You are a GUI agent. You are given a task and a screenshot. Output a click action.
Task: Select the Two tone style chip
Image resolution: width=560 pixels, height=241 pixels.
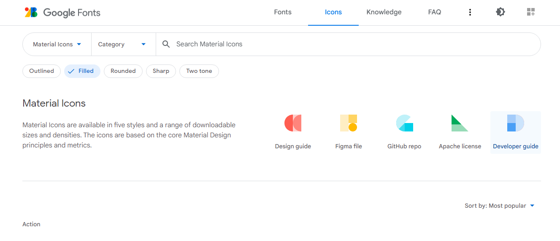tap(199, 71)
